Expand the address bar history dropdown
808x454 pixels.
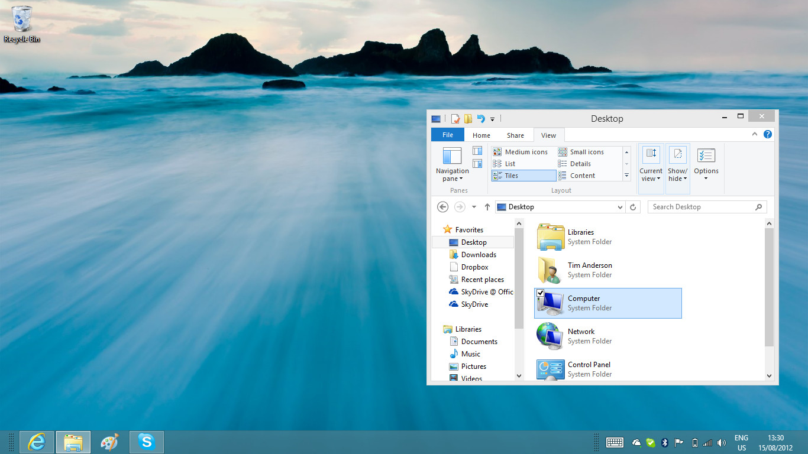click(x=620, y=207)
